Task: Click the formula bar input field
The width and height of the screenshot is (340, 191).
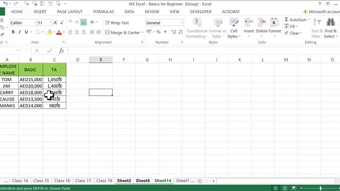Action: click(204, 51)
